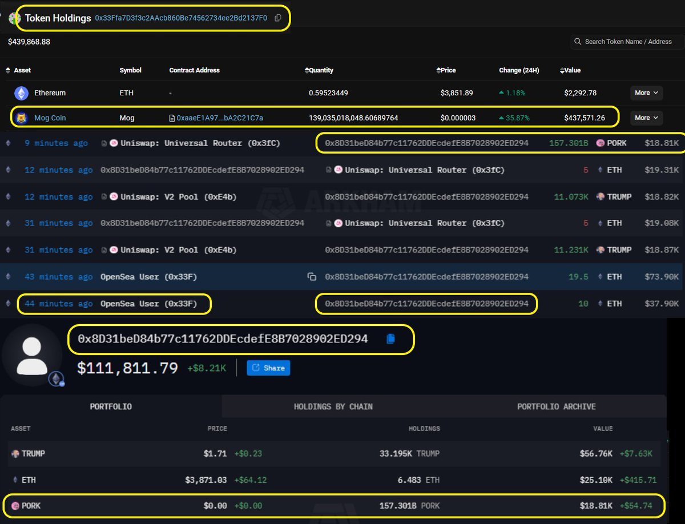
Task: Focus the Search Token Name / Address field
Action: (626, 42)
